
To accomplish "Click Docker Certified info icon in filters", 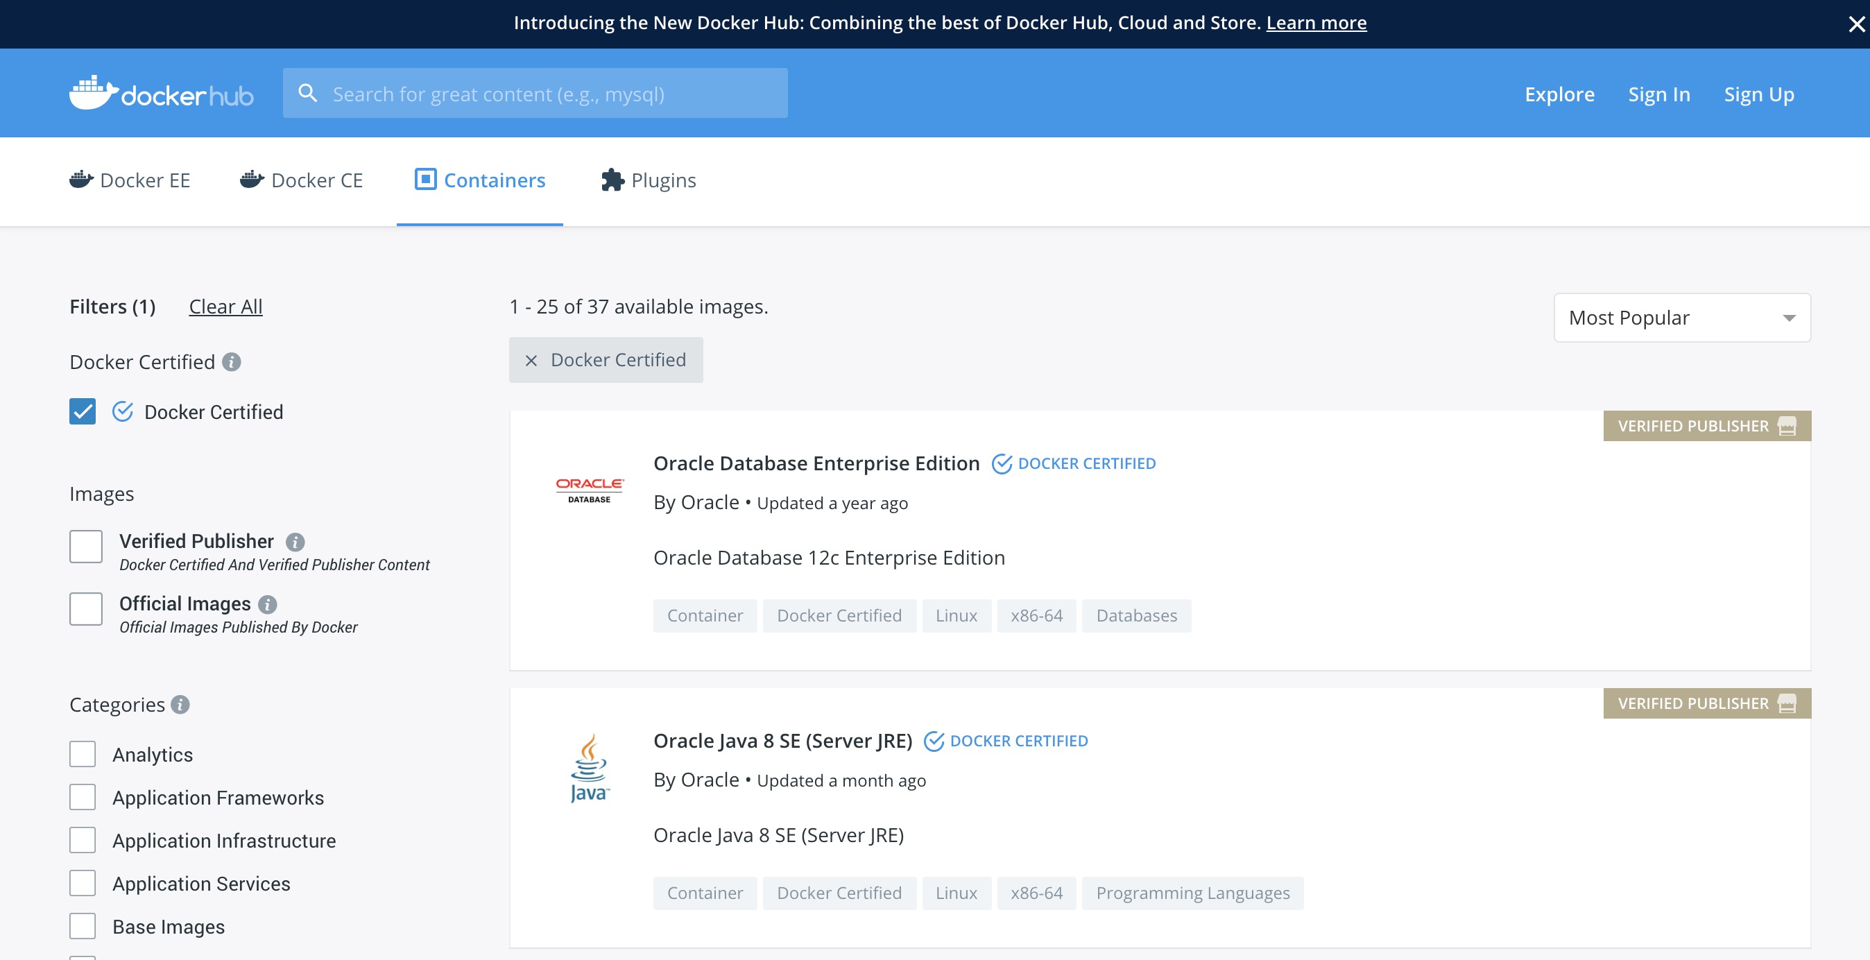I will [232, 361].
